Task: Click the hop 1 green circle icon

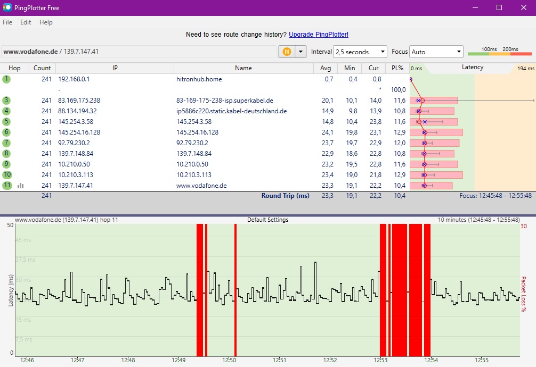Action: [6, 79]
